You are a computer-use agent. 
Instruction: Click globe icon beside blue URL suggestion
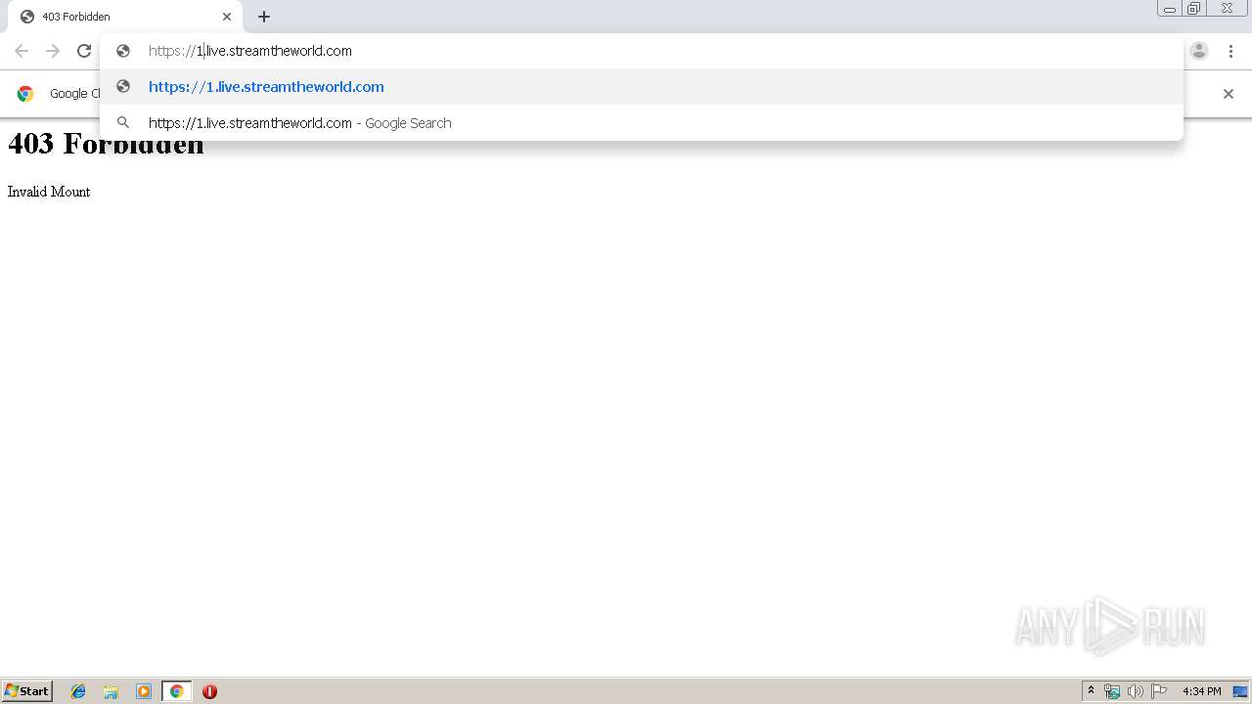point(123,87)
